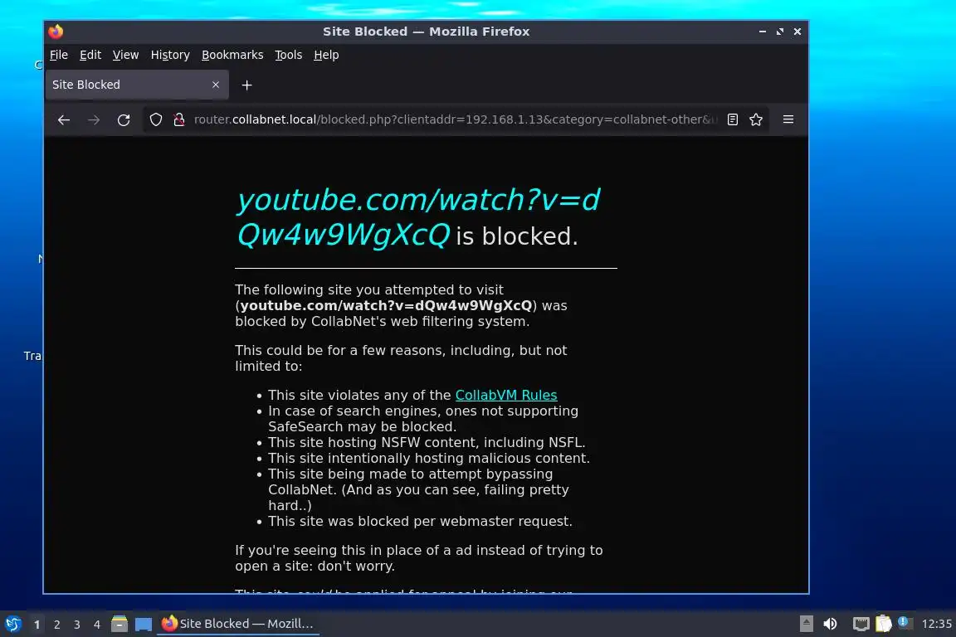Click the bold youtube.com/watch URL text
The height and width of the screenshot is (637, 956).
pos(386,305)
